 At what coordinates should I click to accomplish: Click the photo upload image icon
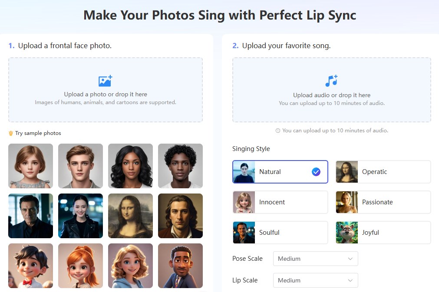(x=105, y=81)
